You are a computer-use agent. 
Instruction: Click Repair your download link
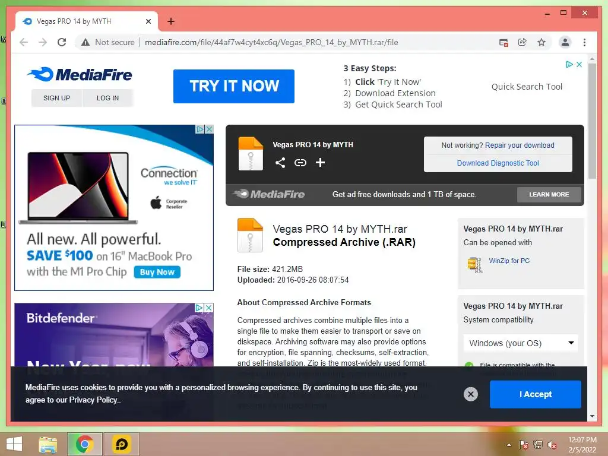point(520,145)
